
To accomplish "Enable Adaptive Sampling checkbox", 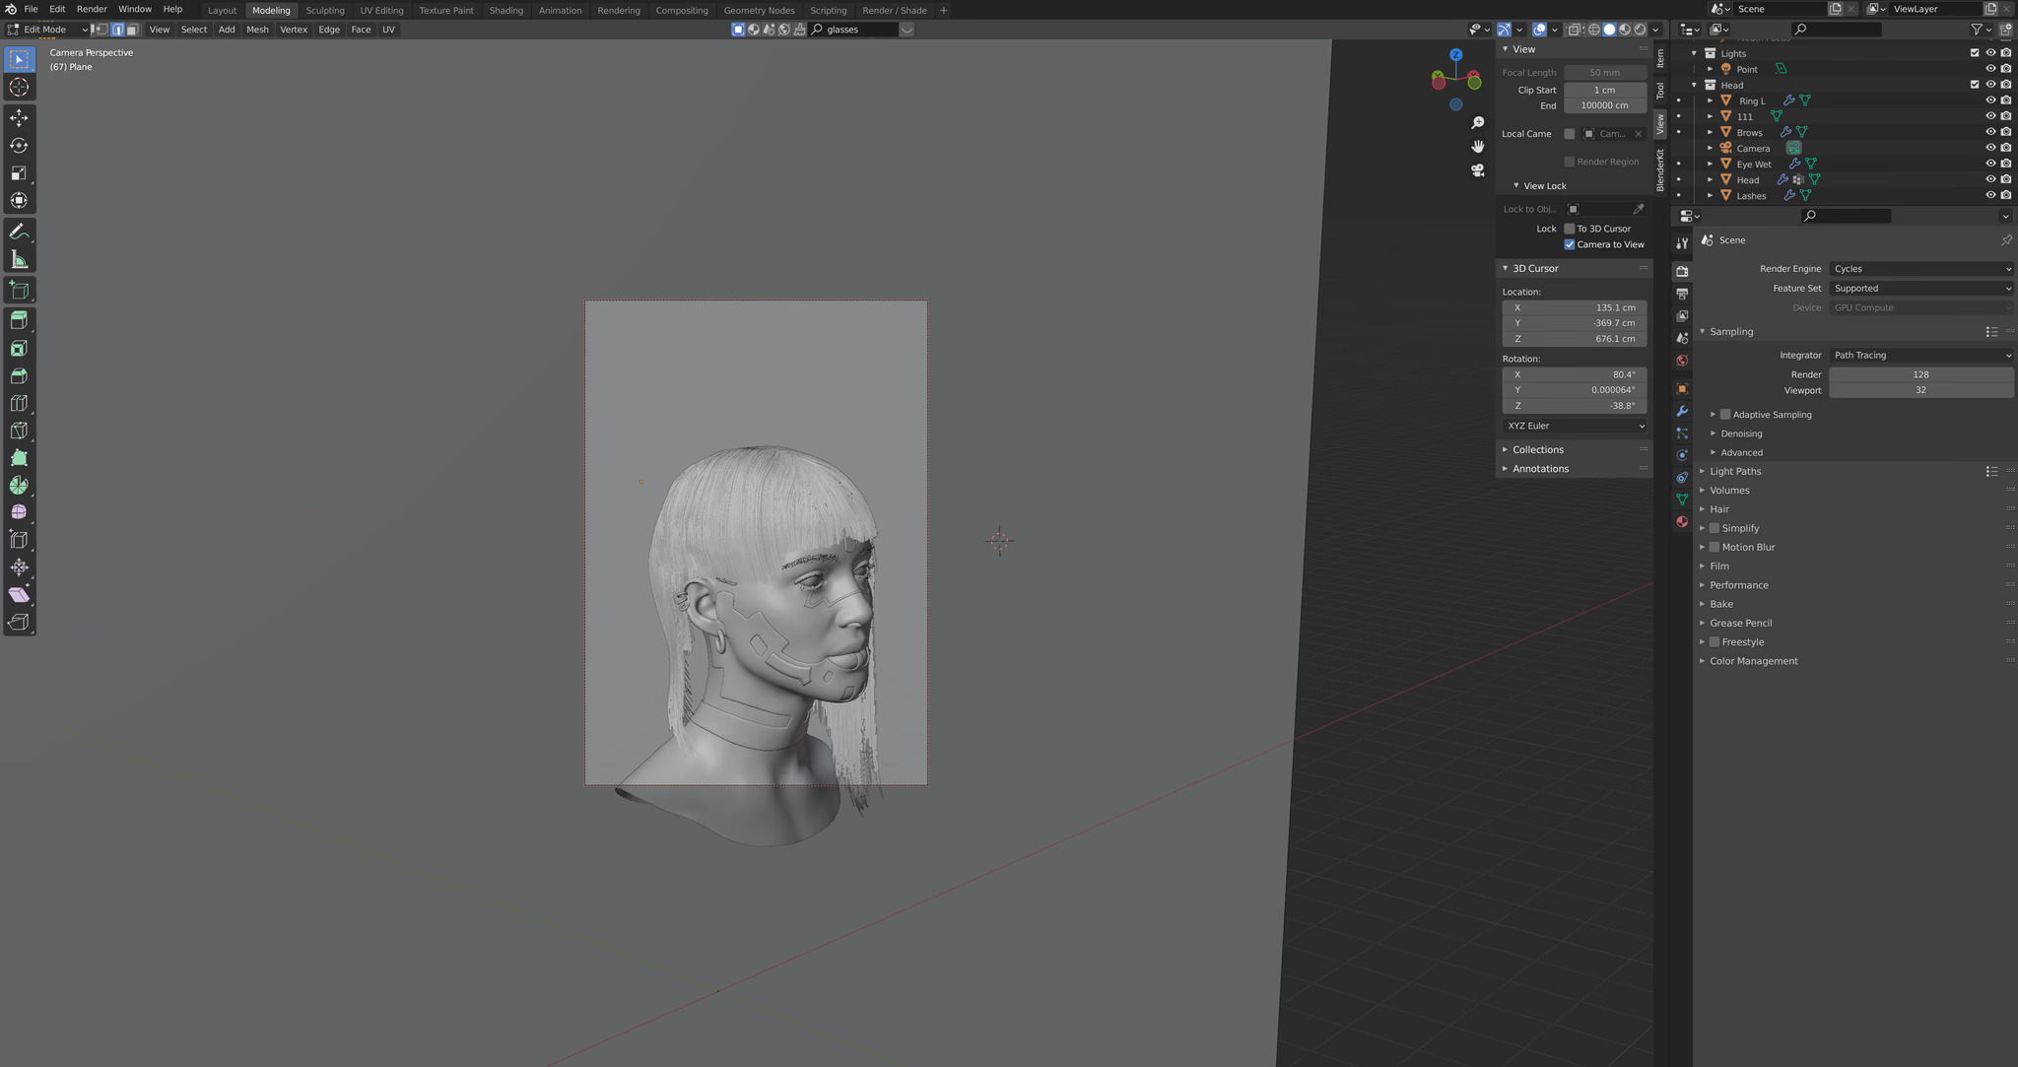I will click(x=1725, y=415).
